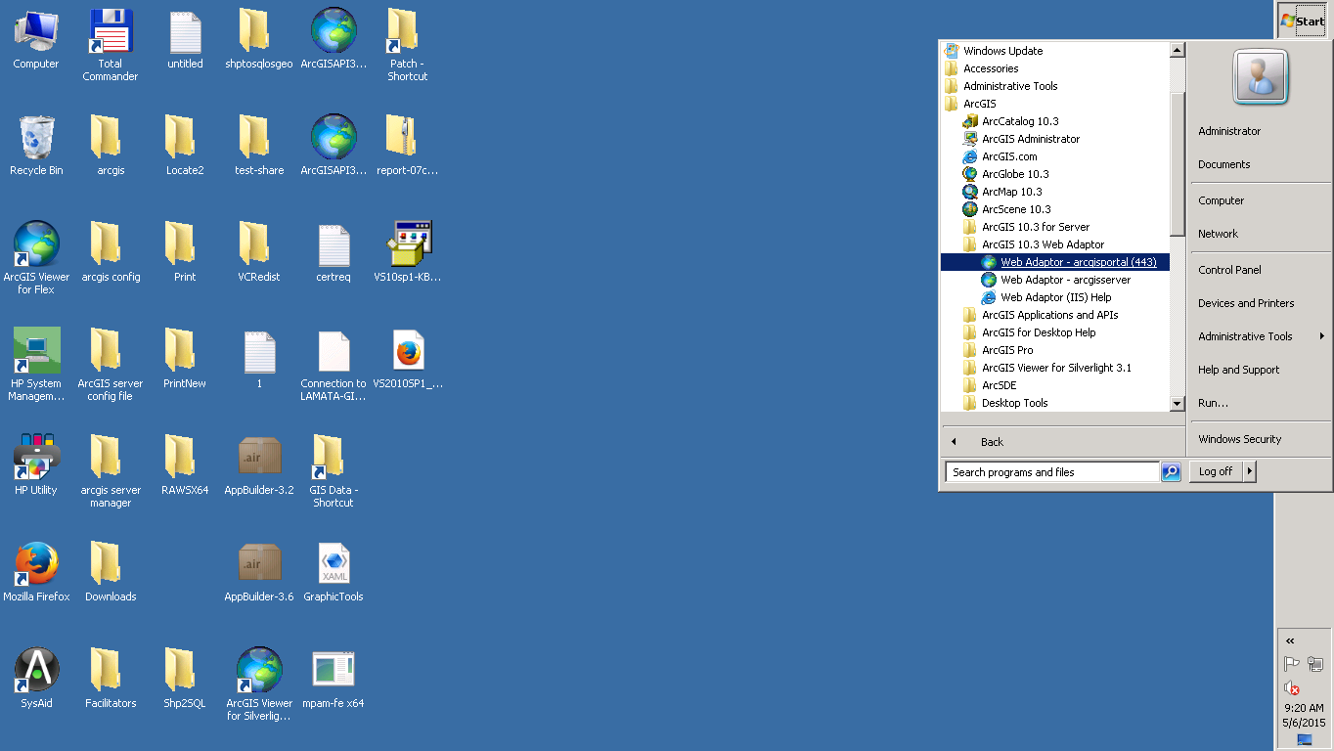Start ArcScene 10.3 from the programs list
This screenshot has width=1334, height=751.
coord(1016,209)
